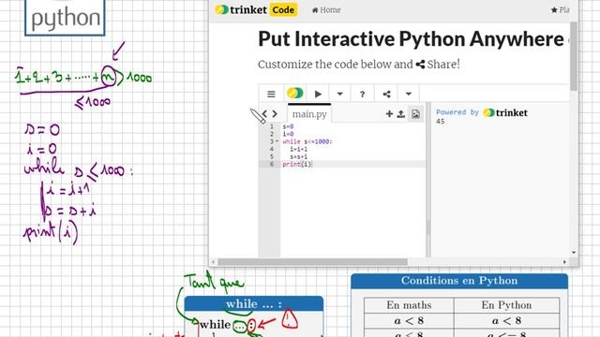Click the blue 'while ... :' box header

point(254,303)
